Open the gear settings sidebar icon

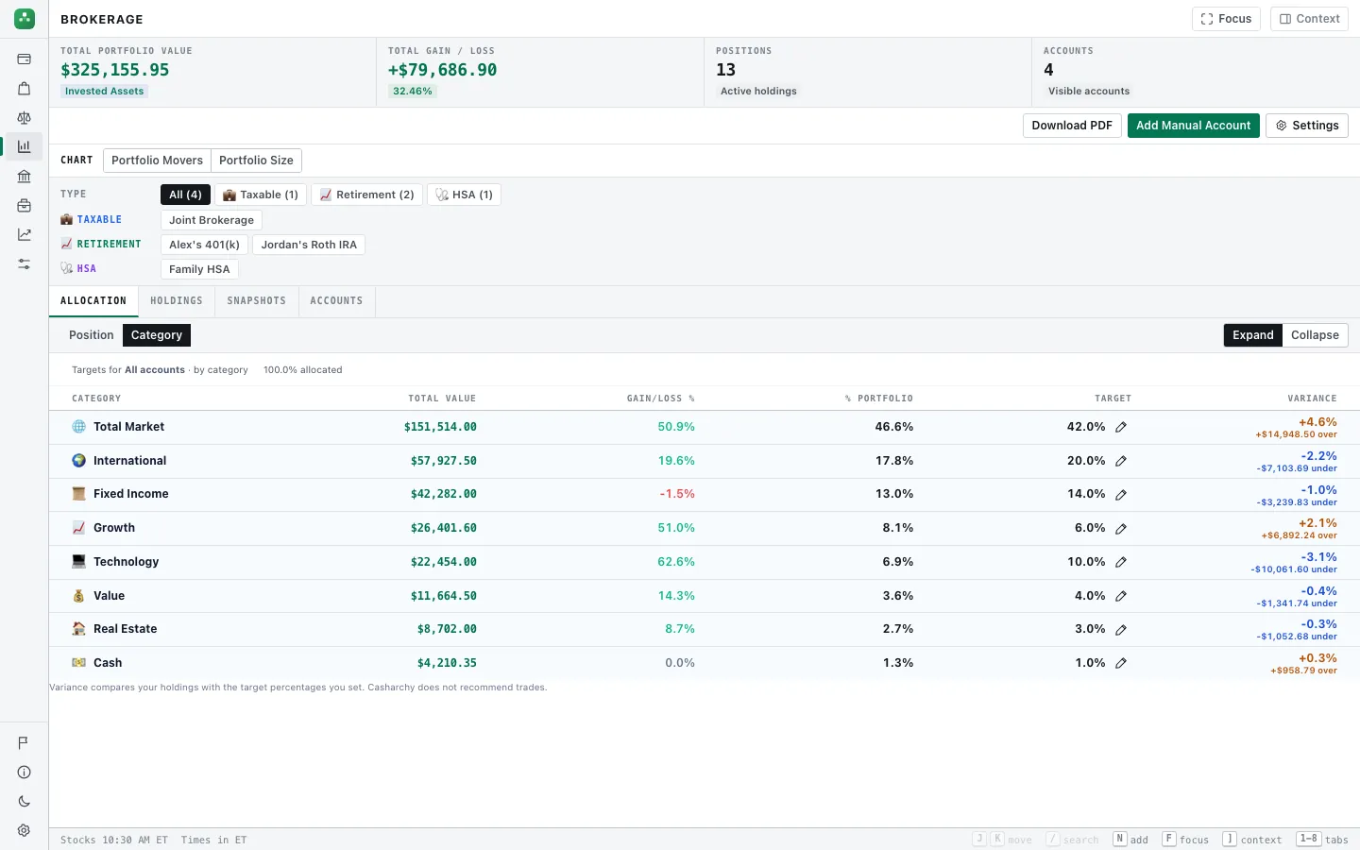[x=25, y=831]
